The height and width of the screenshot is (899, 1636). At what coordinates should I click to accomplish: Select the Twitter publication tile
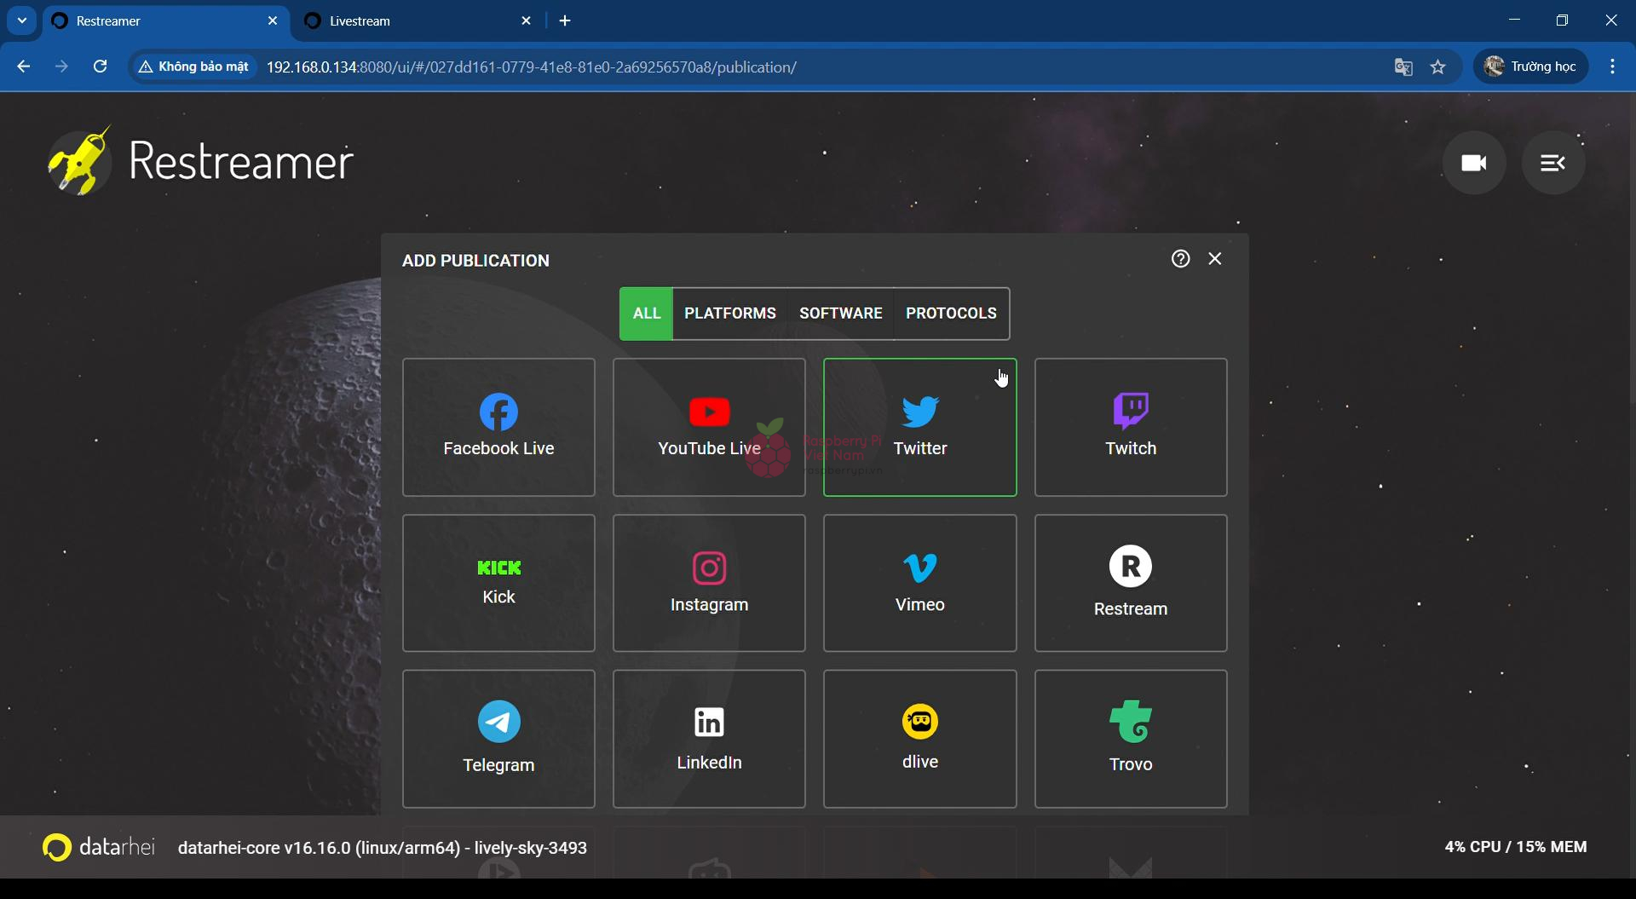919,427
